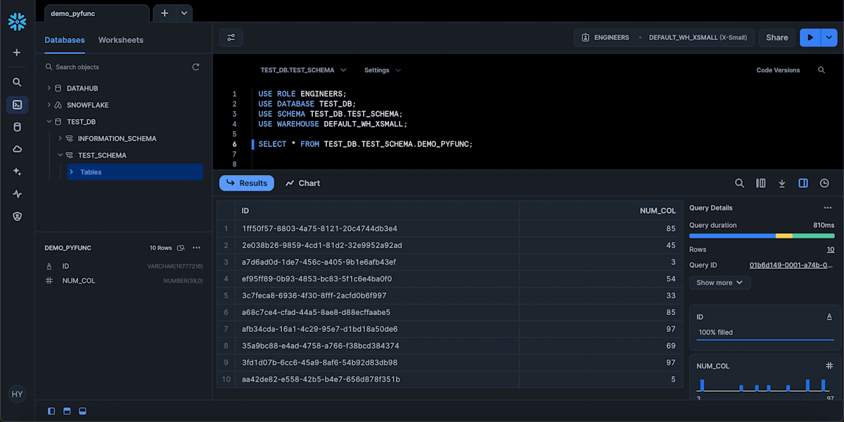Click the NUM_COL distribution histogram
Viewport: 844px width, 422px height.
pos(765,385)
